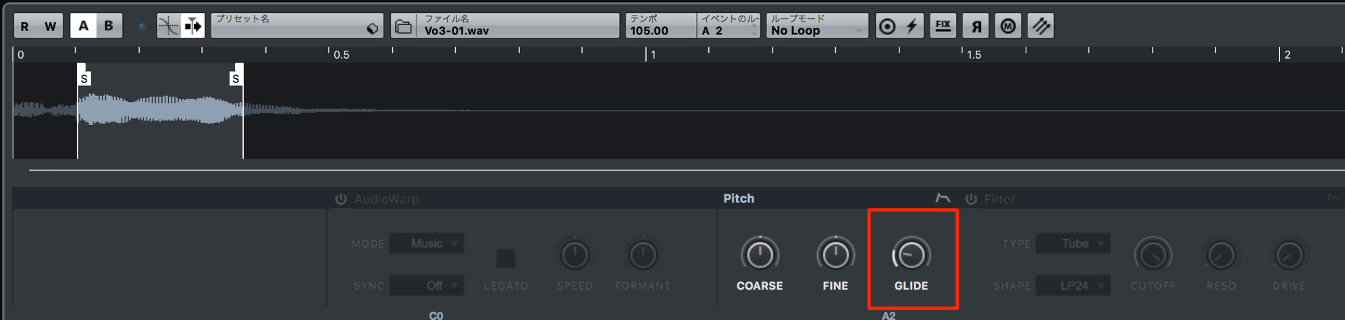
Task: Toggle the reverse sample icon
Action: (x=976, y=26)
